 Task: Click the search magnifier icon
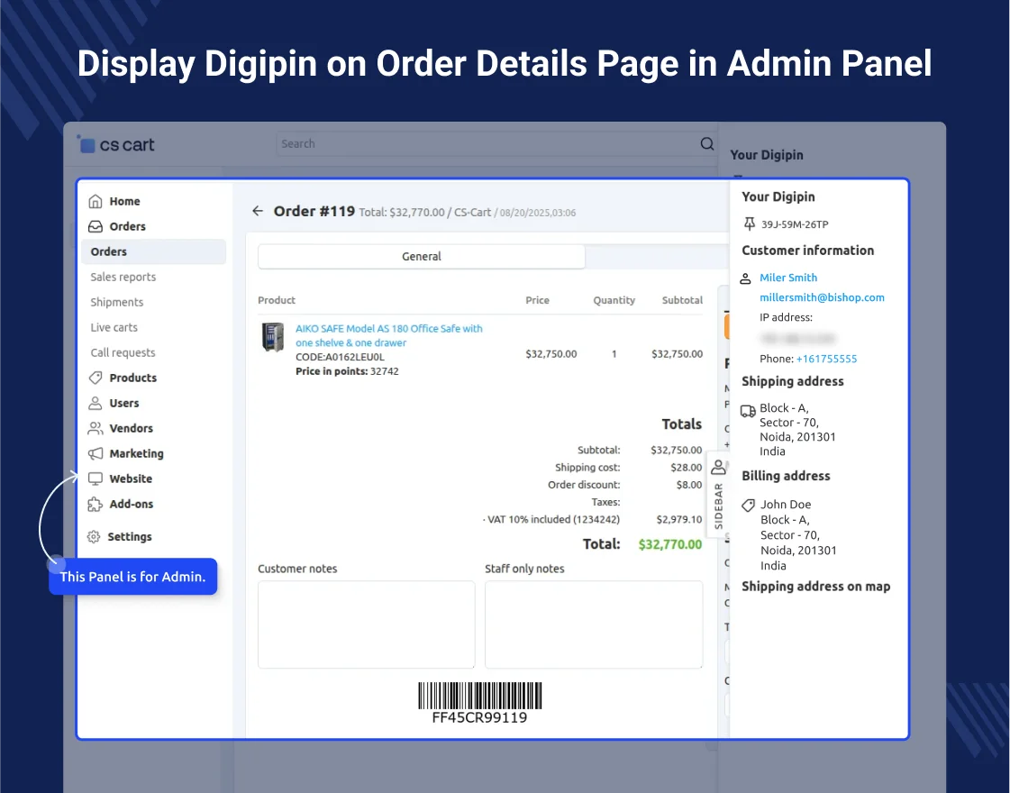point(707,144)
